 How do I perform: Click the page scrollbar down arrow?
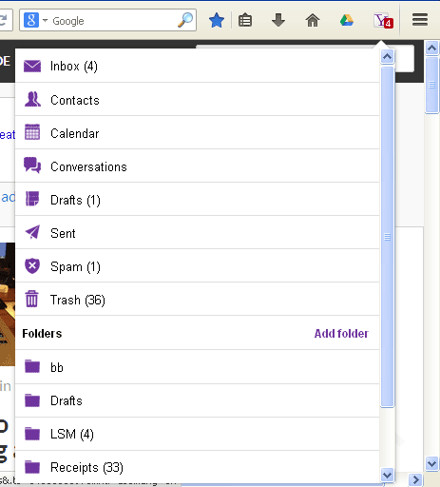(431, 464)
